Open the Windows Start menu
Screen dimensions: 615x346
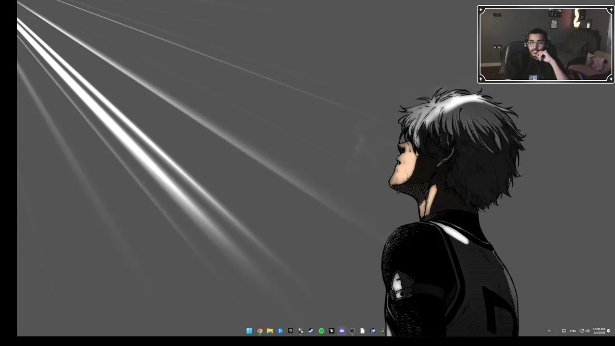pyautogui.click(x=249, y=331)
